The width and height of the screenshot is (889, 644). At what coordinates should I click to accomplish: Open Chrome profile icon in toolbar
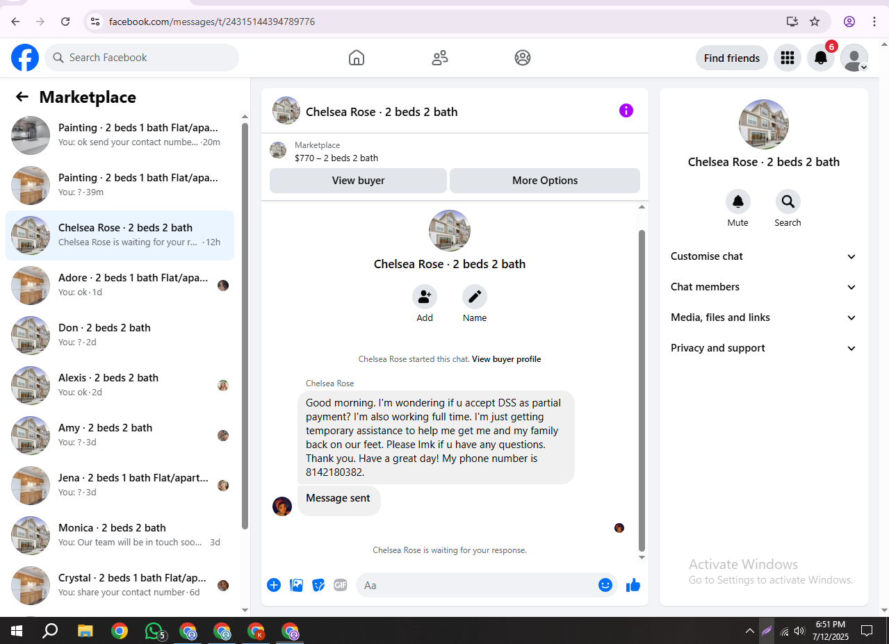click(849, 22)
